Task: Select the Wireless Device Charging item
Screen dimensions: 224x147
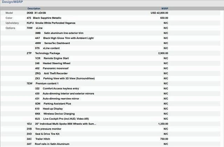Action: point(59,114)
